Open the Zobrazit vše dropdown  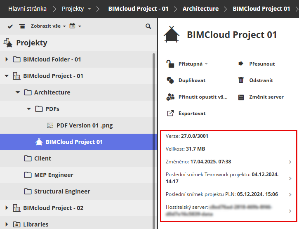(x=48, y=26)
